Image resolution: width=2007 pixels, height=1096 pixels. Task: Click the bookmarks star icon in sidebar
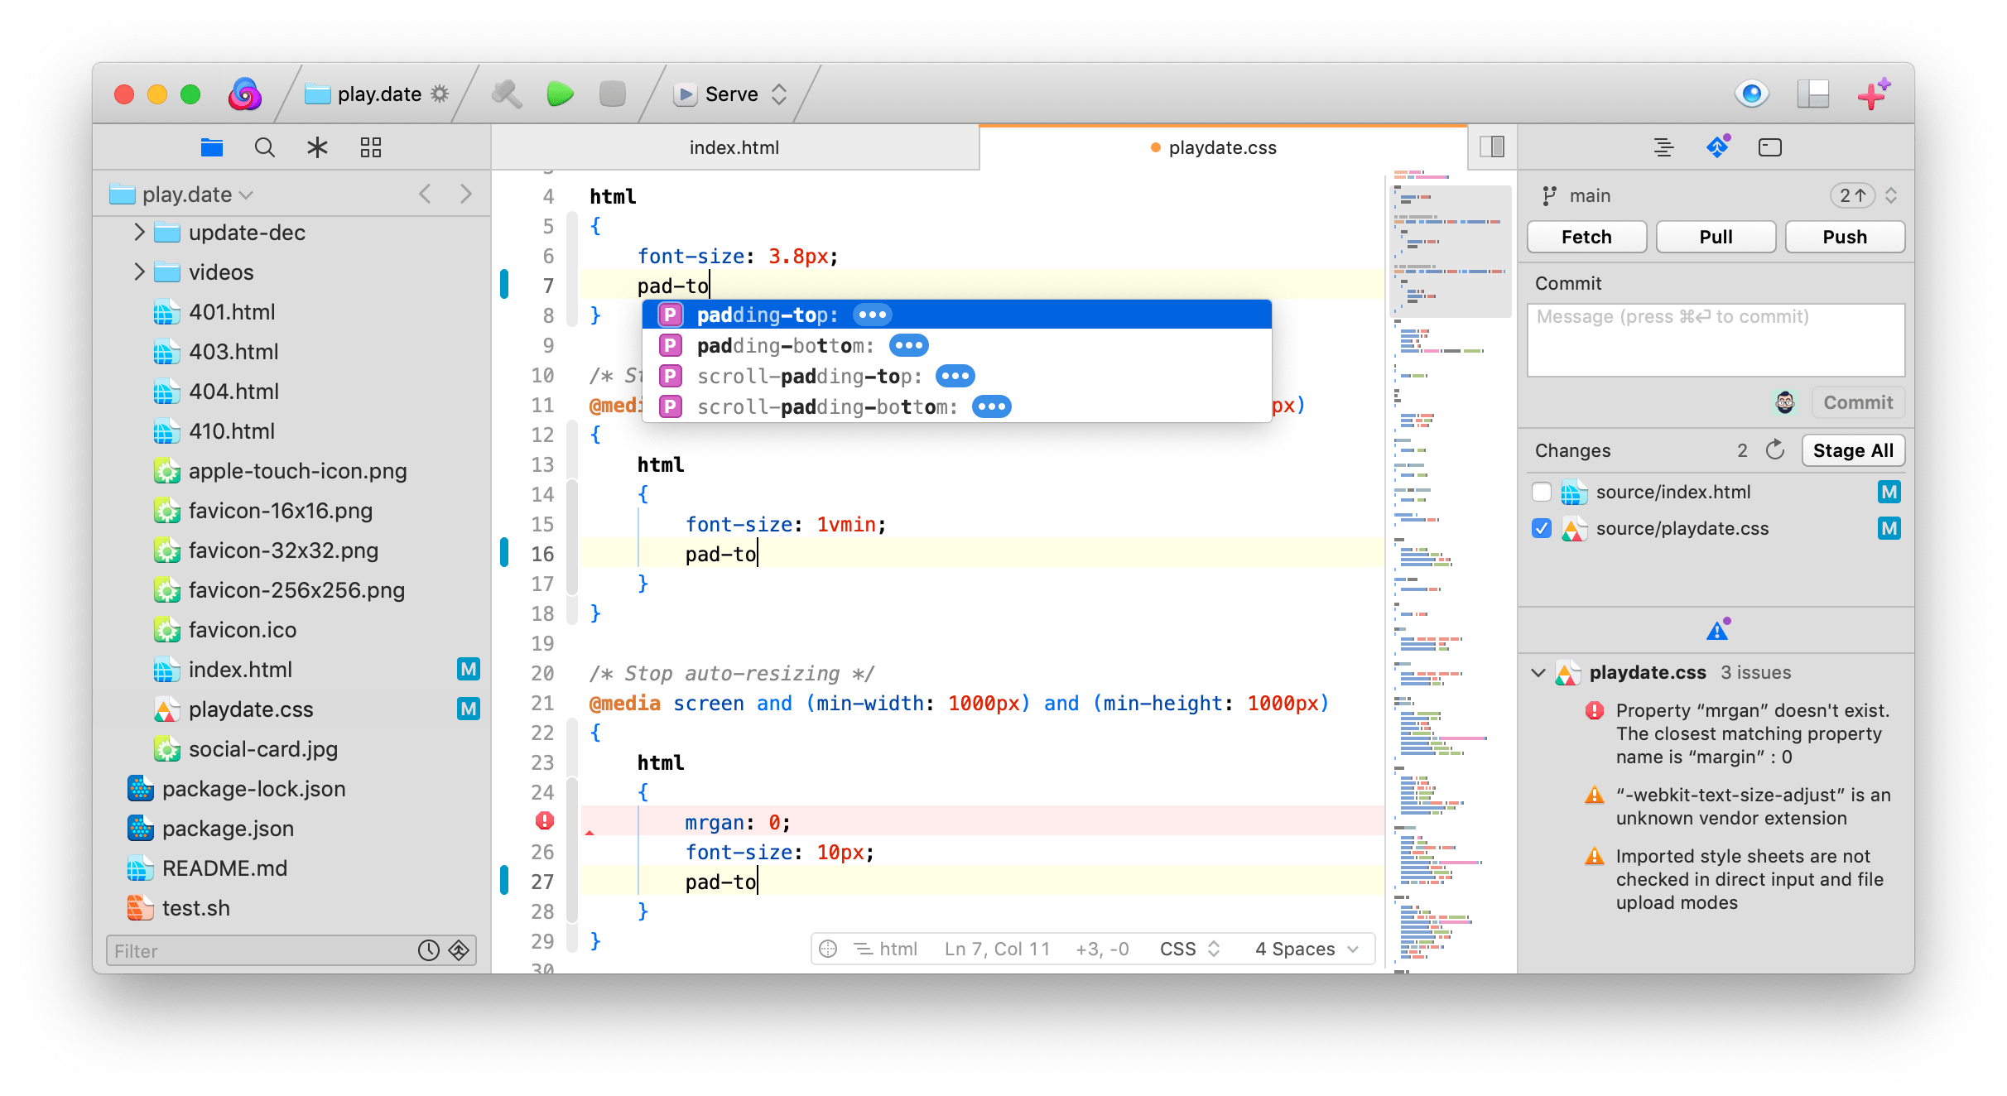(x=320, y=146)
